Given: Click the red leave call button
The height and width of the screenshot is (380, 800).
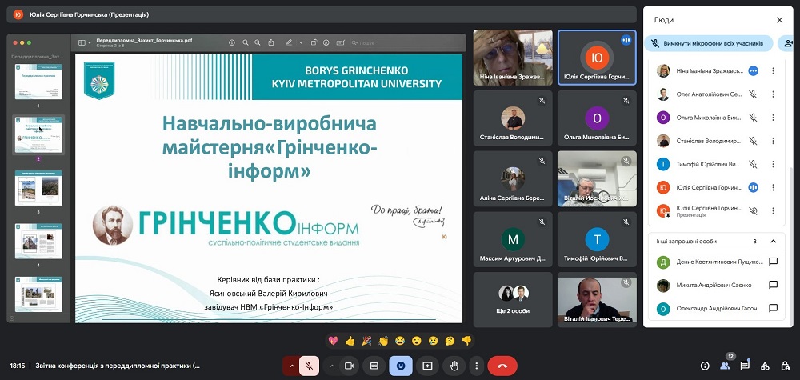Looking at the screenshot, I should pos(502,366).
